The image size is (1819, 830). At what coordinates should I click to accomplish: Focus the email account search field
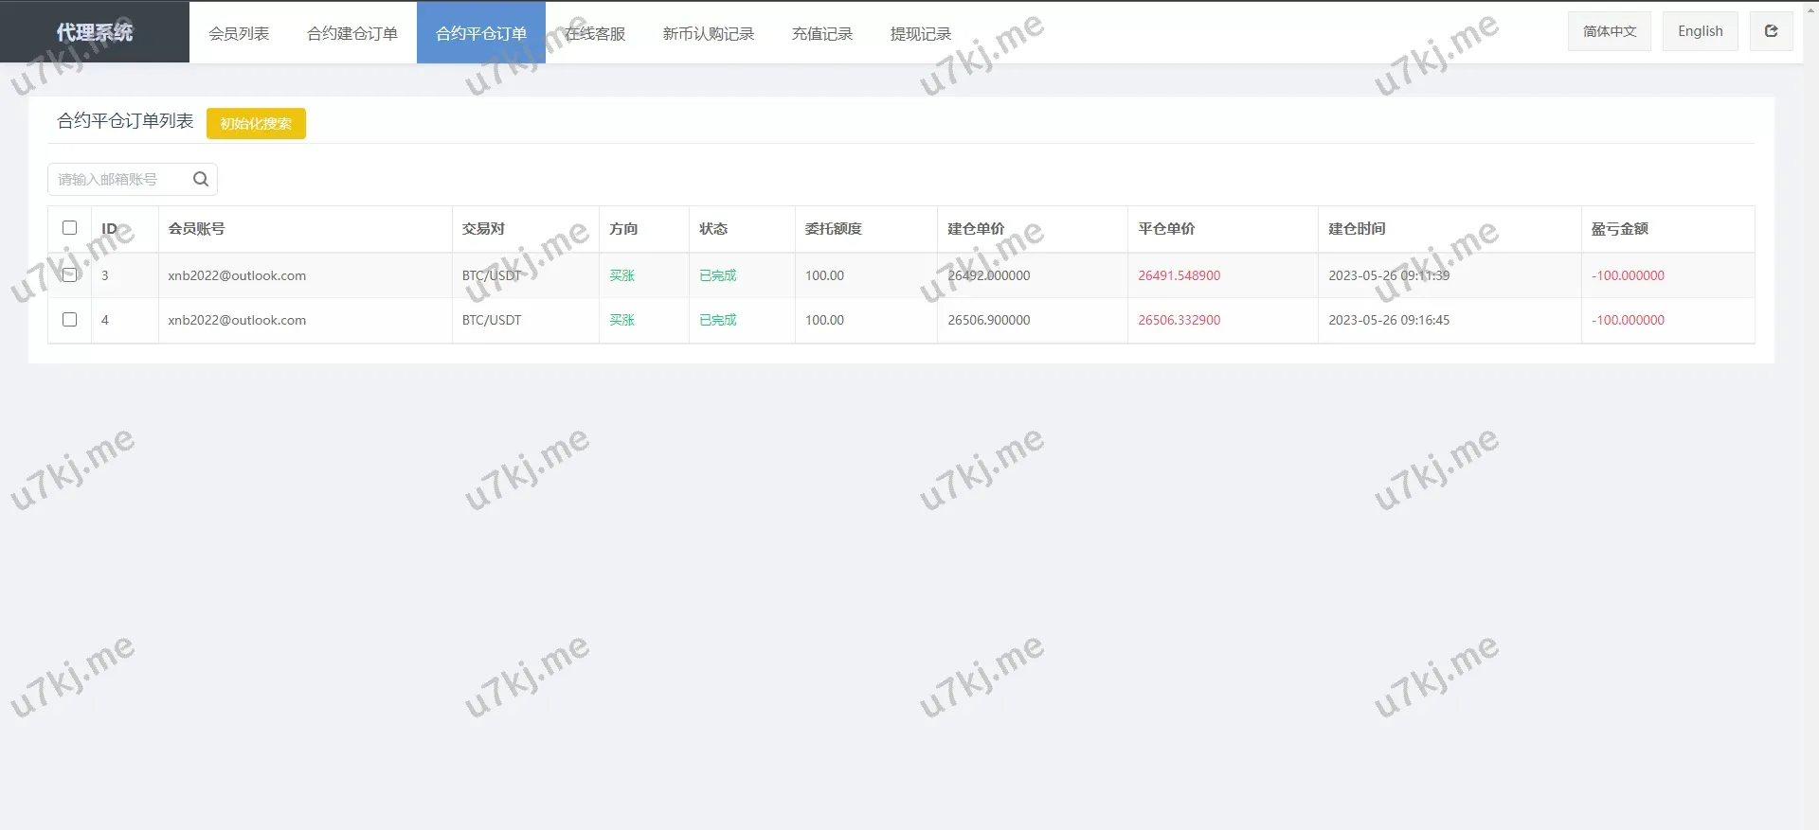[x=118, y=179]
